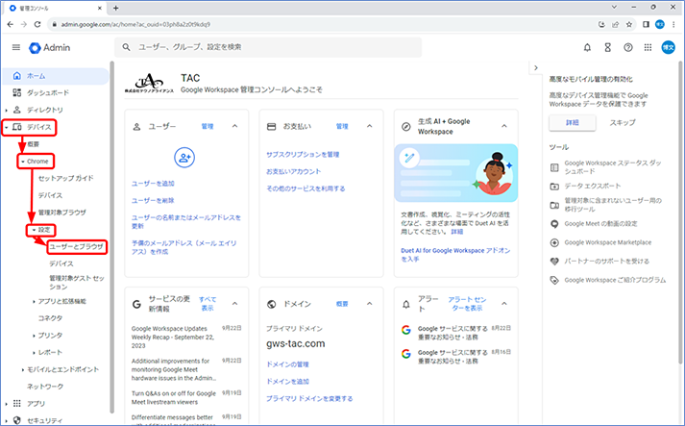The width and height of the screenshot is (685, 426).
Task: Select ホーム in the sidebar
Action: 56,76
